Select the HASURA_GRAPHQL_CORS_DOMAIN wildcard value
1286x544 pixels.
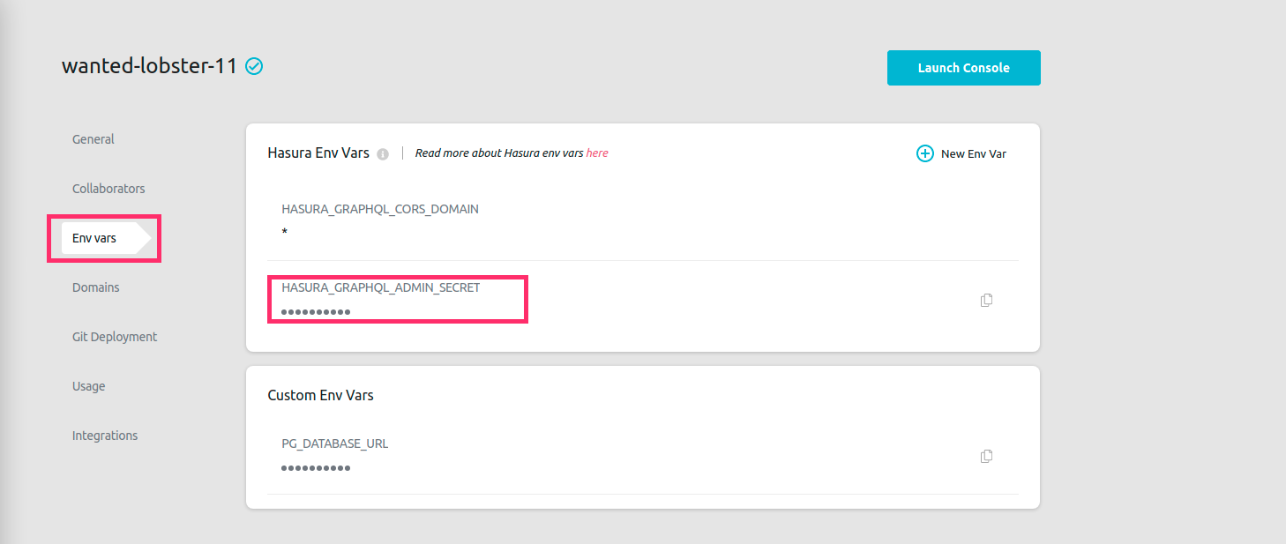point(285,232)
